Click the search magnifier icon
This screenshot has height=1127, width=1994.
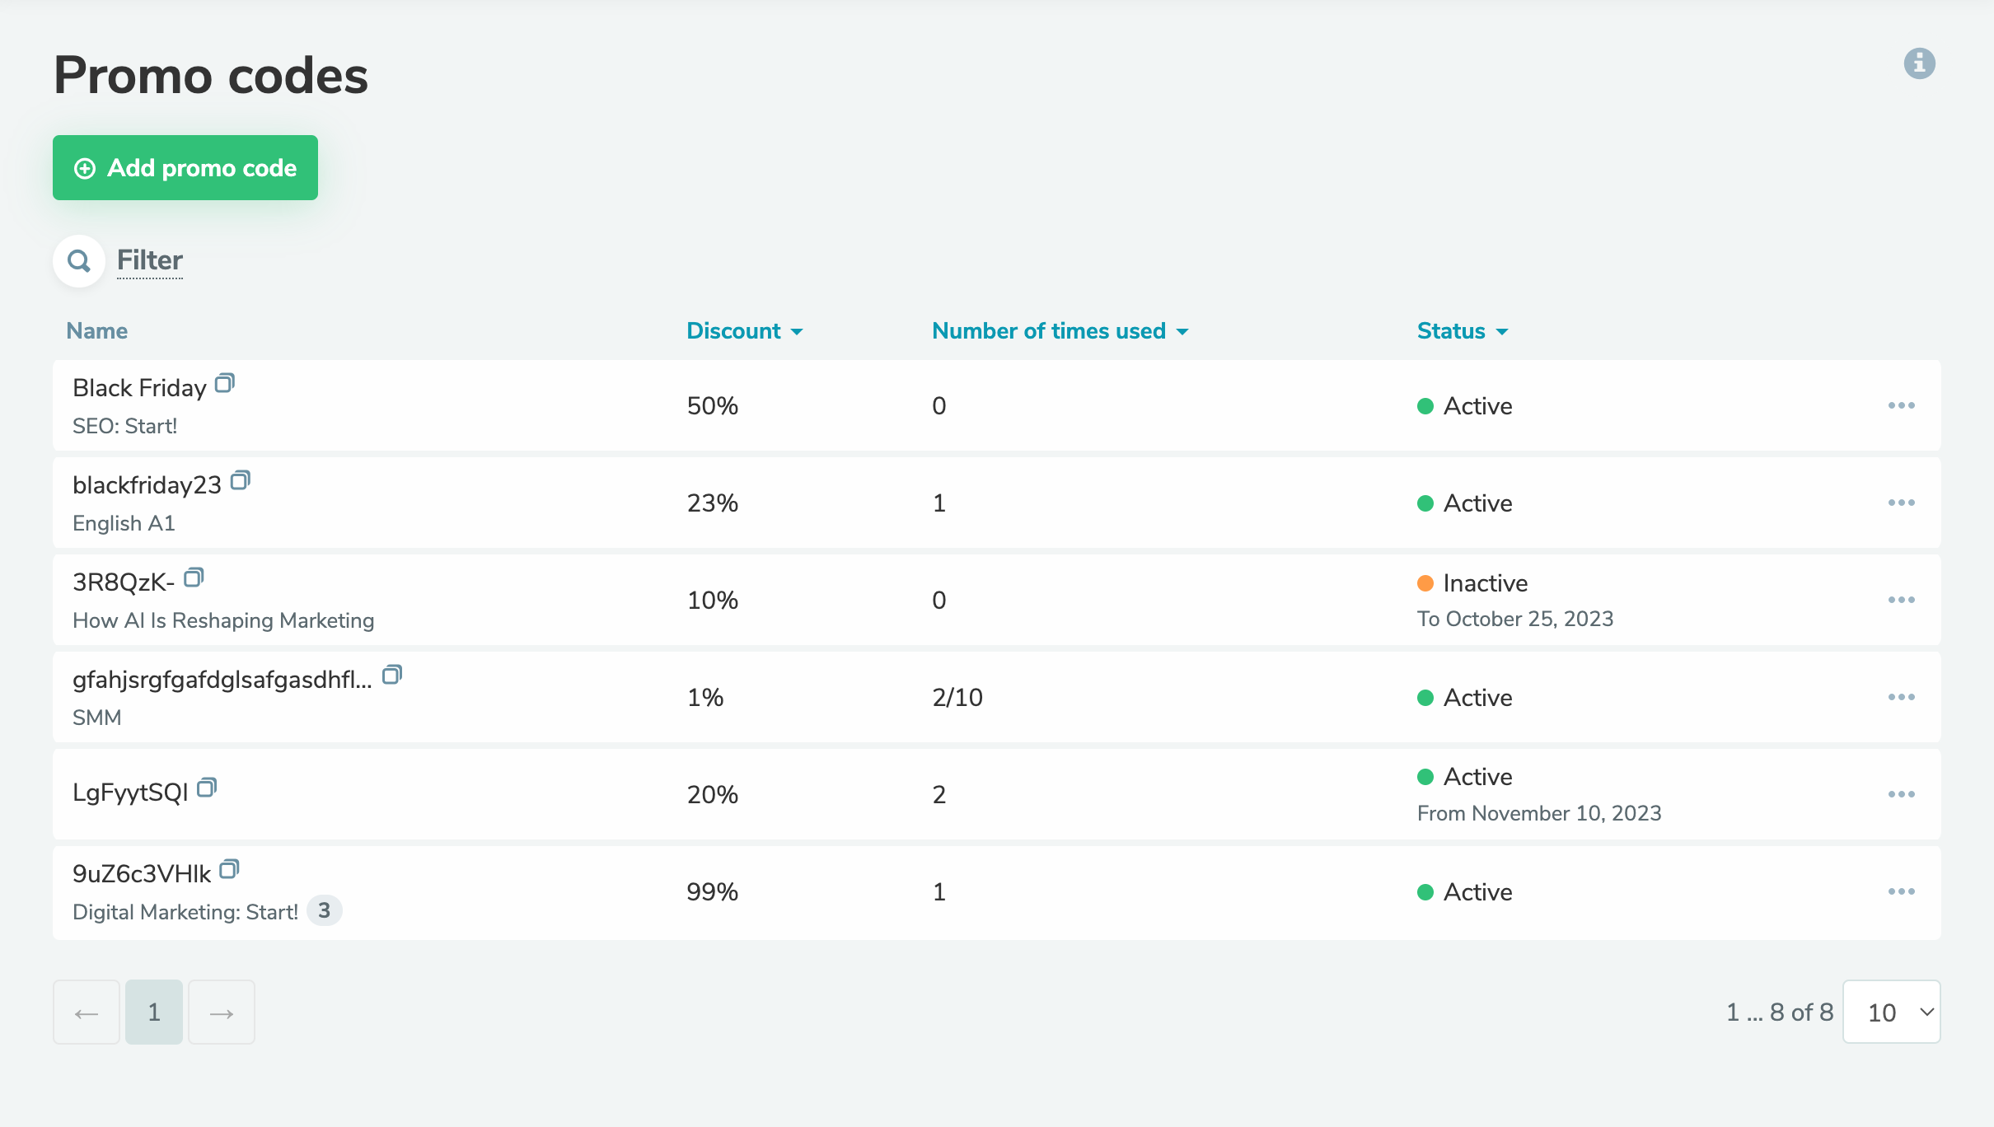point(79,261)
